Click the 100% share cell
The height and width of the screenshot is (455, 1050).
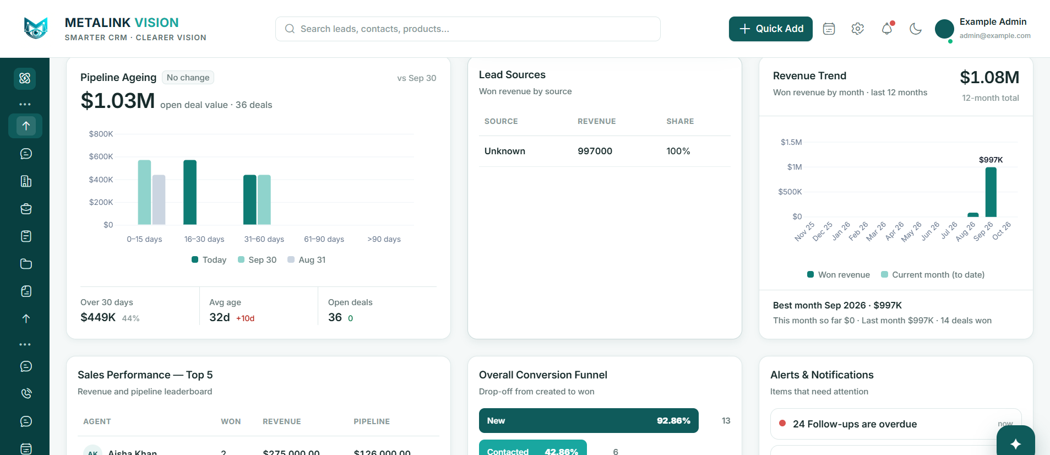678,151
